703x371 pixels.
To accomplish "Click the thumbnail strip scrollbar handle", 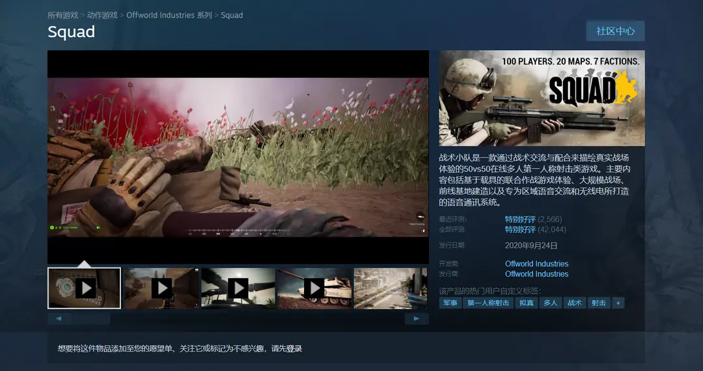I will click(90, 318).
